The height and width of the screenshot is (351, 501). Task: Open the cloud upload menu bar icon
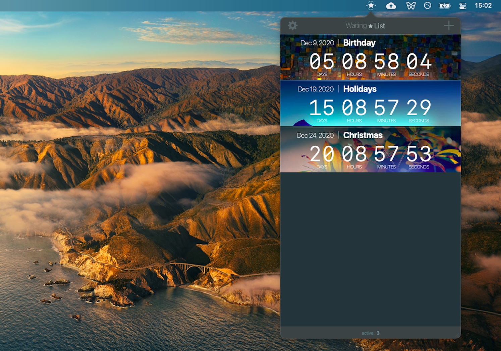391,5
